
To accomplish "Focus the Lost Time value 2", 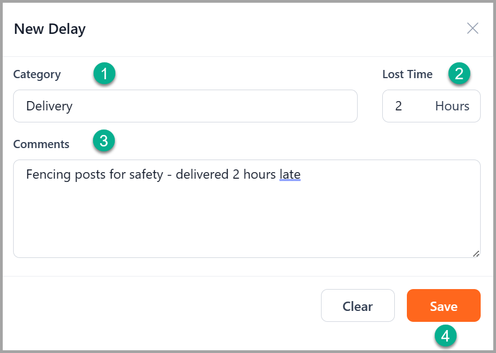I will coord(399,106).
